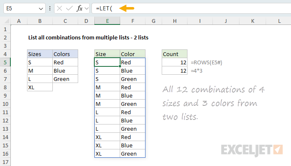Expand the dropdown arrow beside fx
This screenshot has width=291, height=166.
pyautogui.click(x=86, y=8)
